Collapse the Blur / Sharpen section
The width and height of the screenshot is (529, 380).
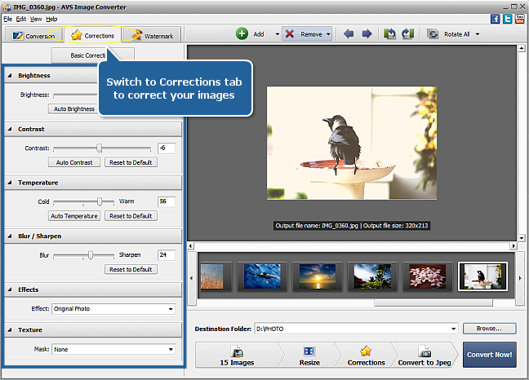point(10,236)
